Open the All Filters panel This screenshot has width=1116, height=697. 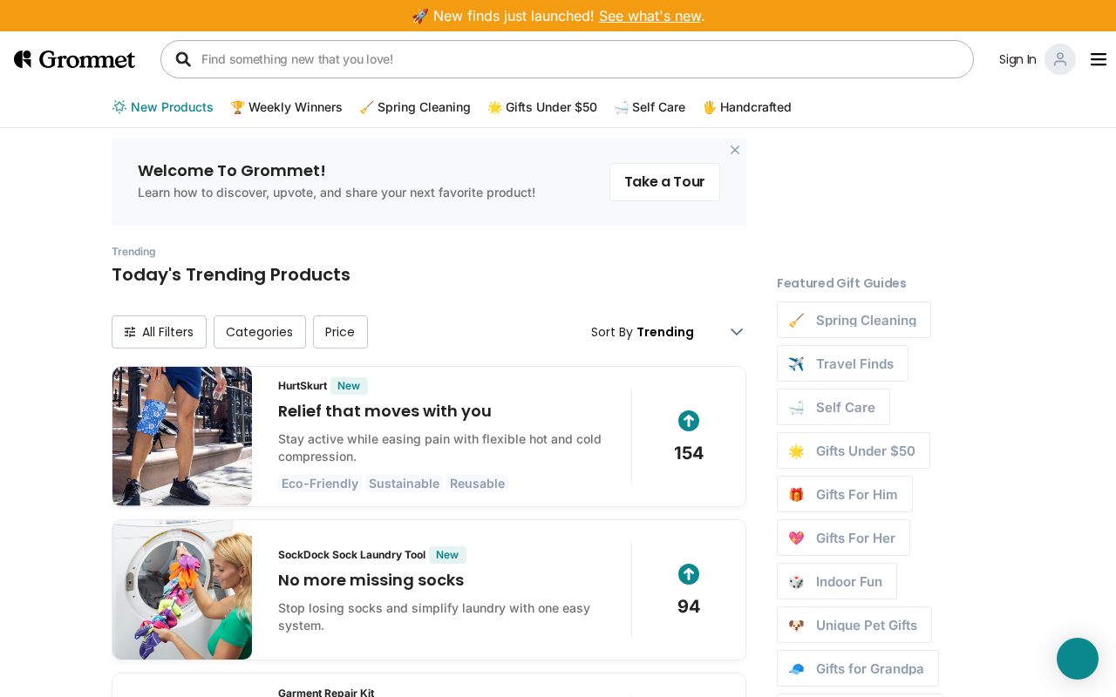(x=159, y=332)
